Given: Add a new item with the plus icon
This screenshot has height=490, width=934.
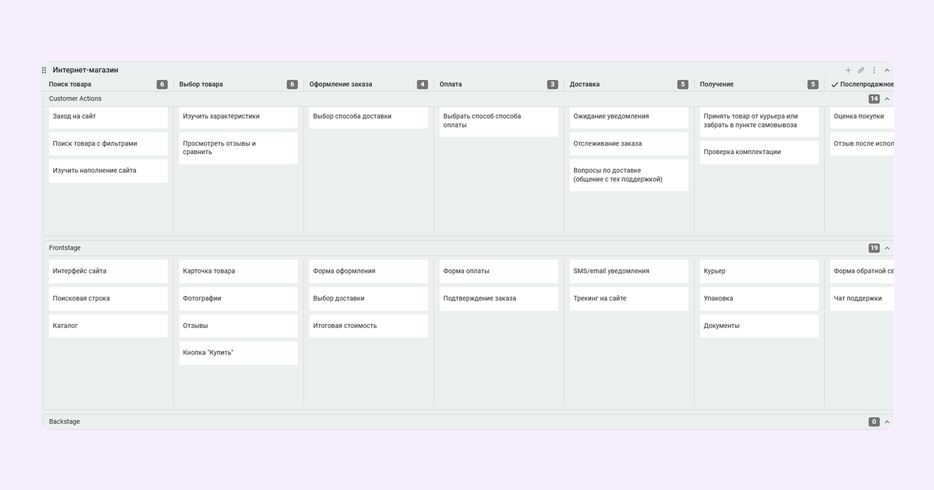Looking at the screenshot, I should tap(848, 70).
